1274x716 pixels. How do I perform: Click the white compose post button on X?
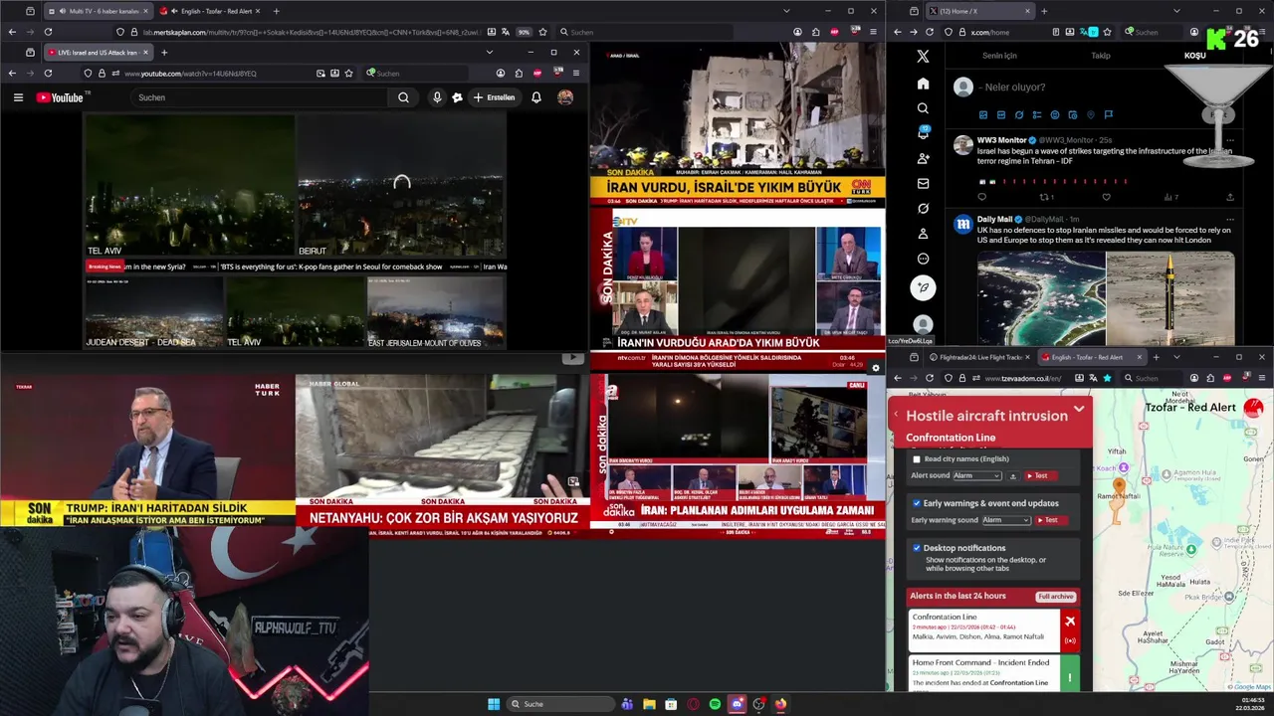tap(923, 287)
